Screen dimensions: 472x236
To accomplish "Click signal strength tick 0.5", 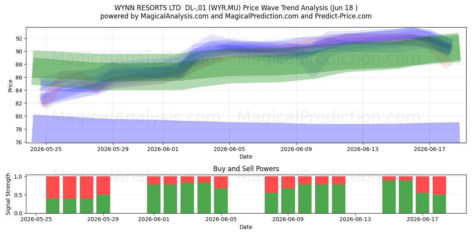I will (x=19, y=195).
